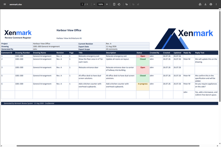The image size is (221, 147).
Task: Click the 'Generated By' label
Action: click(7, 49)
